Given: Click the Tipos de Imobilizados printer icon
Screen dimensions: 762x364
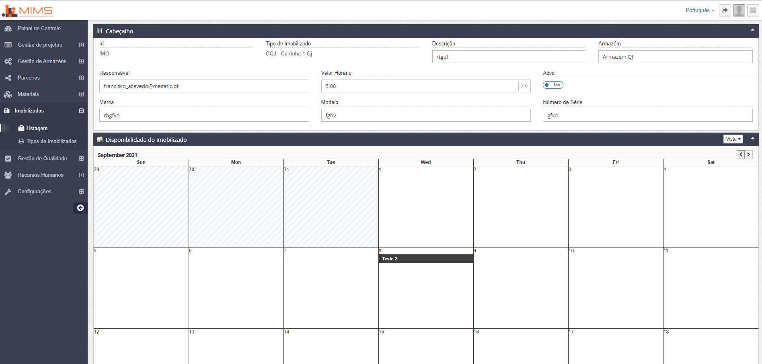Looking at the screenshot, I should (21, 141).
